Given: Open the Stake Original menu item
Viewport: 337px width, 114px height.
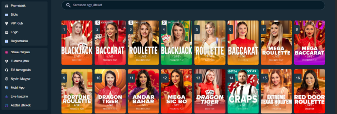Looking at the screenshot, I should click(x=24, y=52).
